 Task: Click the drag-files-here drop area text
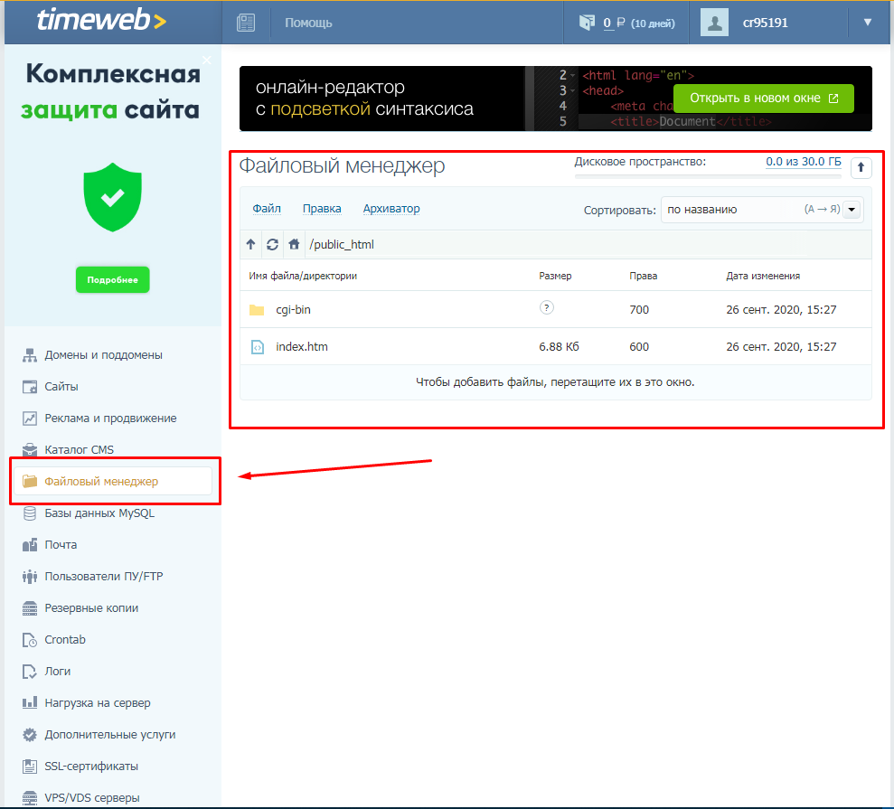pos(555,382)
